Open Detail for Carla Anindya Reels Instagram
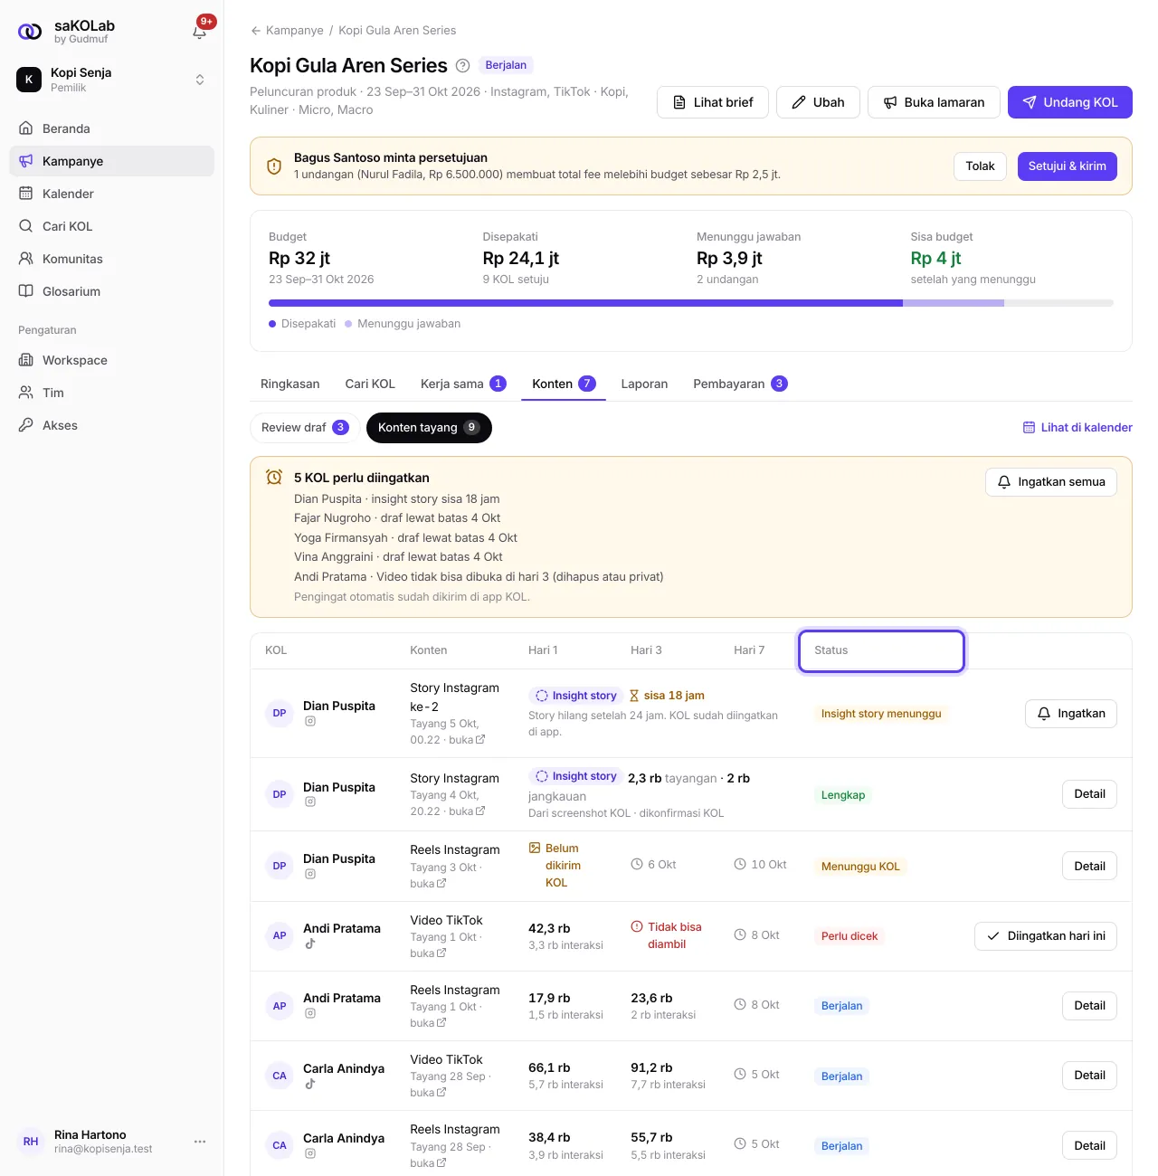Screen dimensions: 1158x1176 tap(1089, 1145)
